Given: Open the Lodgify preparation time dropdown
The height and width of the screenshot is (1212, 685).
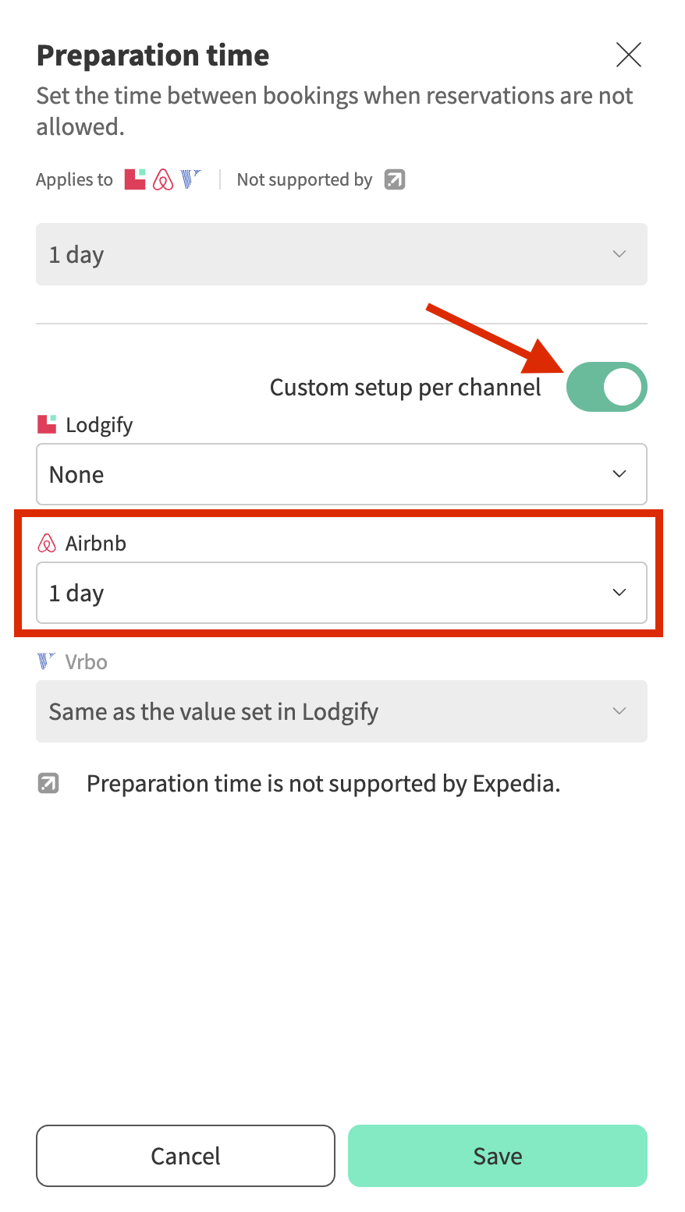Looking at the screenshot, I should coord(341,474).
